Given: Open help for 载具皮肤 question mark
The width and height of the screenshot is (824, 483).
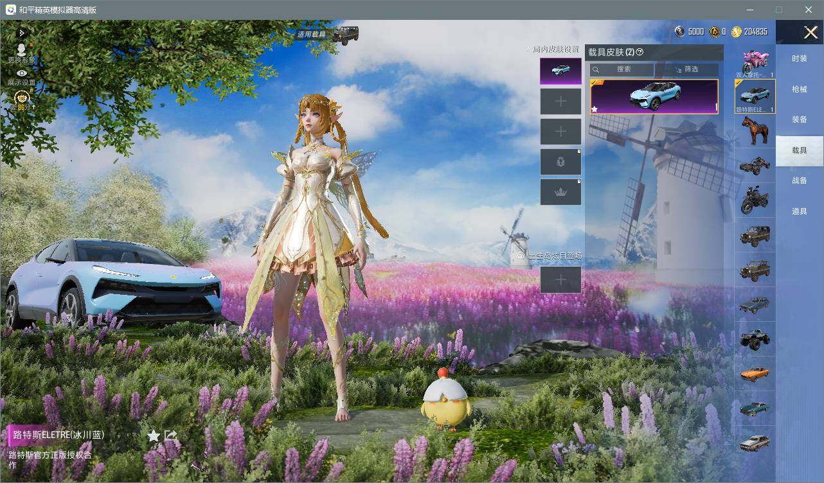Looking at the screenshot, I should 640,52.
